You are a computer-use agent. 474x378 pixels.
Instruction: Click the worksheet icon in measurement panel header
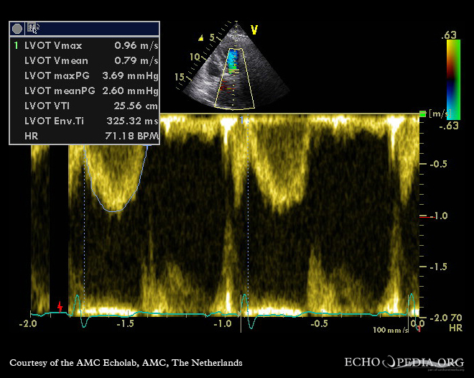34,28
